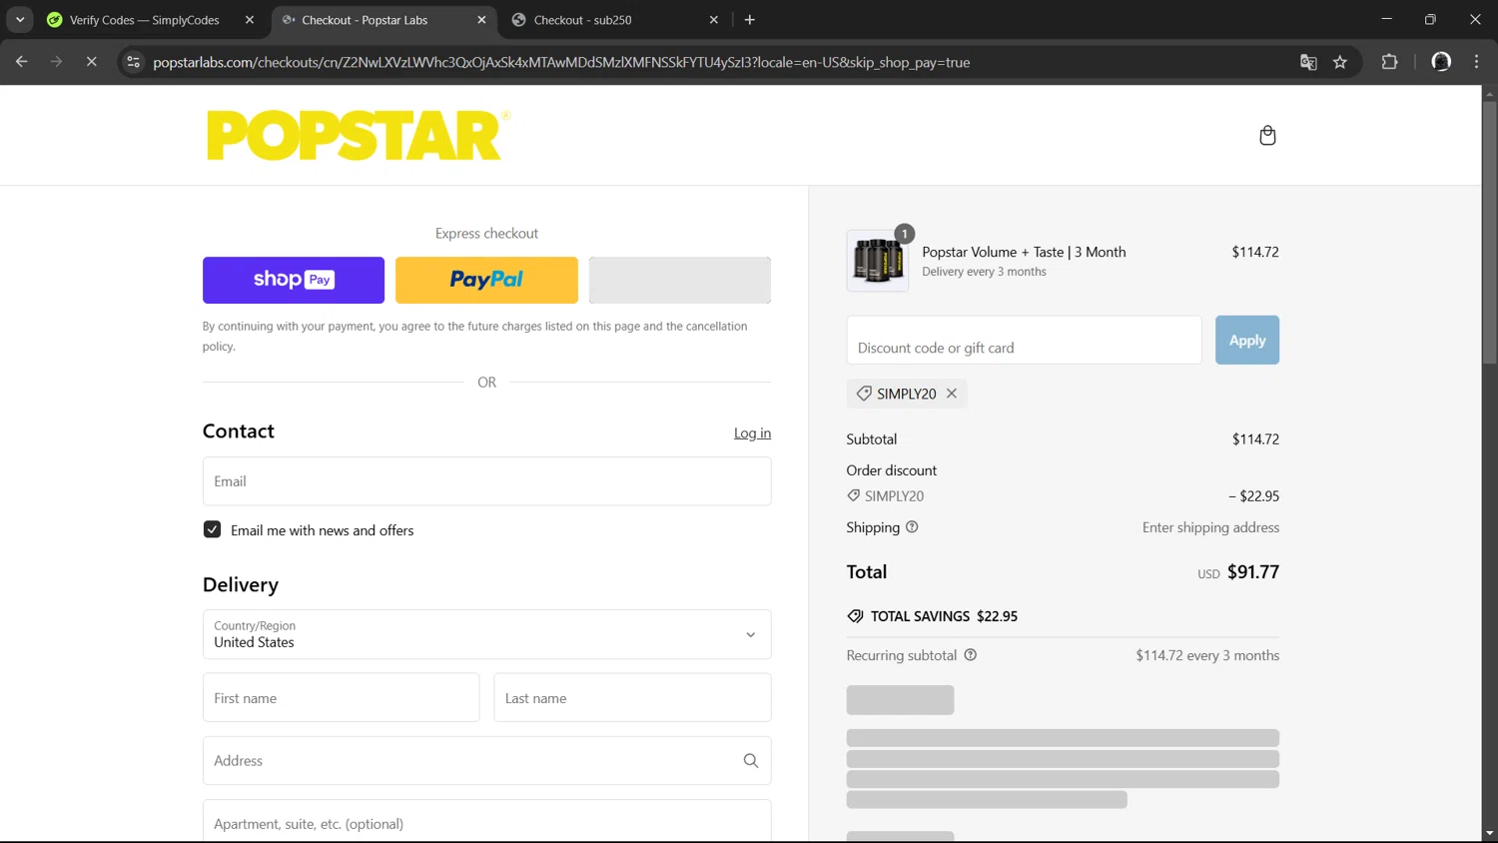Close the Verify Codes — SimplyCodes tab
The height and width of the screenshot is (843, 1498).
[250, 20]
